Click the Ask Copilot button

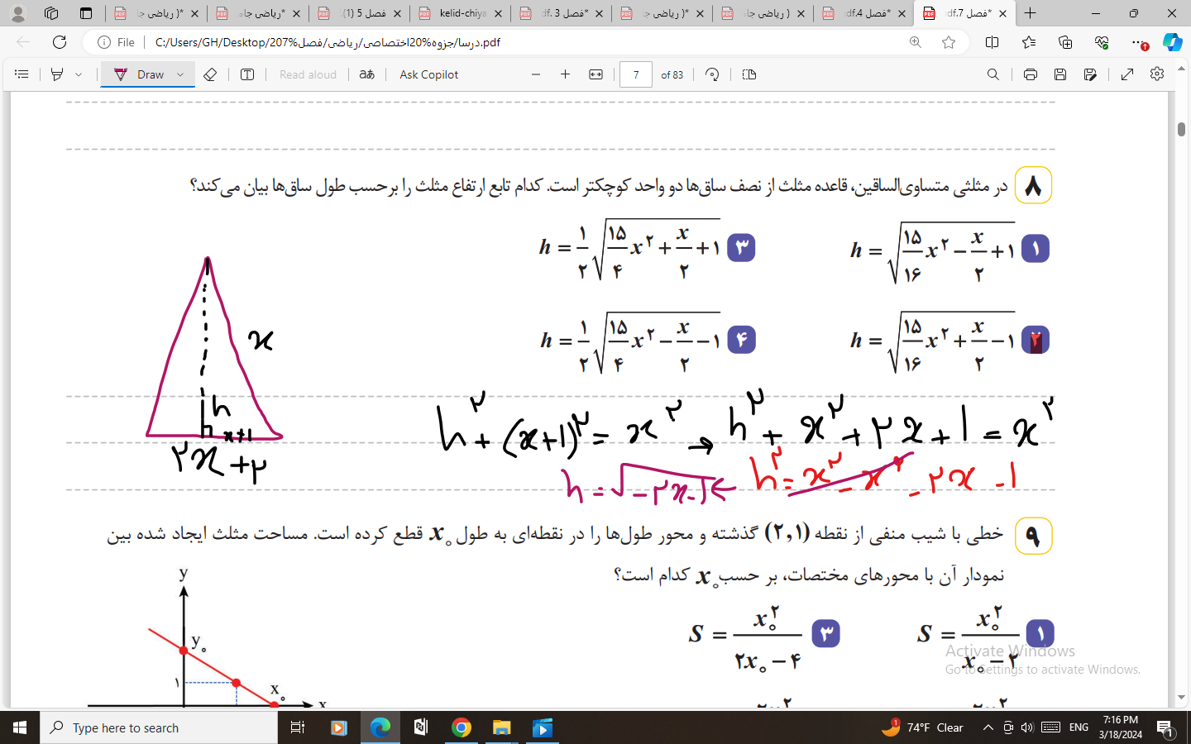coord(428,74)
